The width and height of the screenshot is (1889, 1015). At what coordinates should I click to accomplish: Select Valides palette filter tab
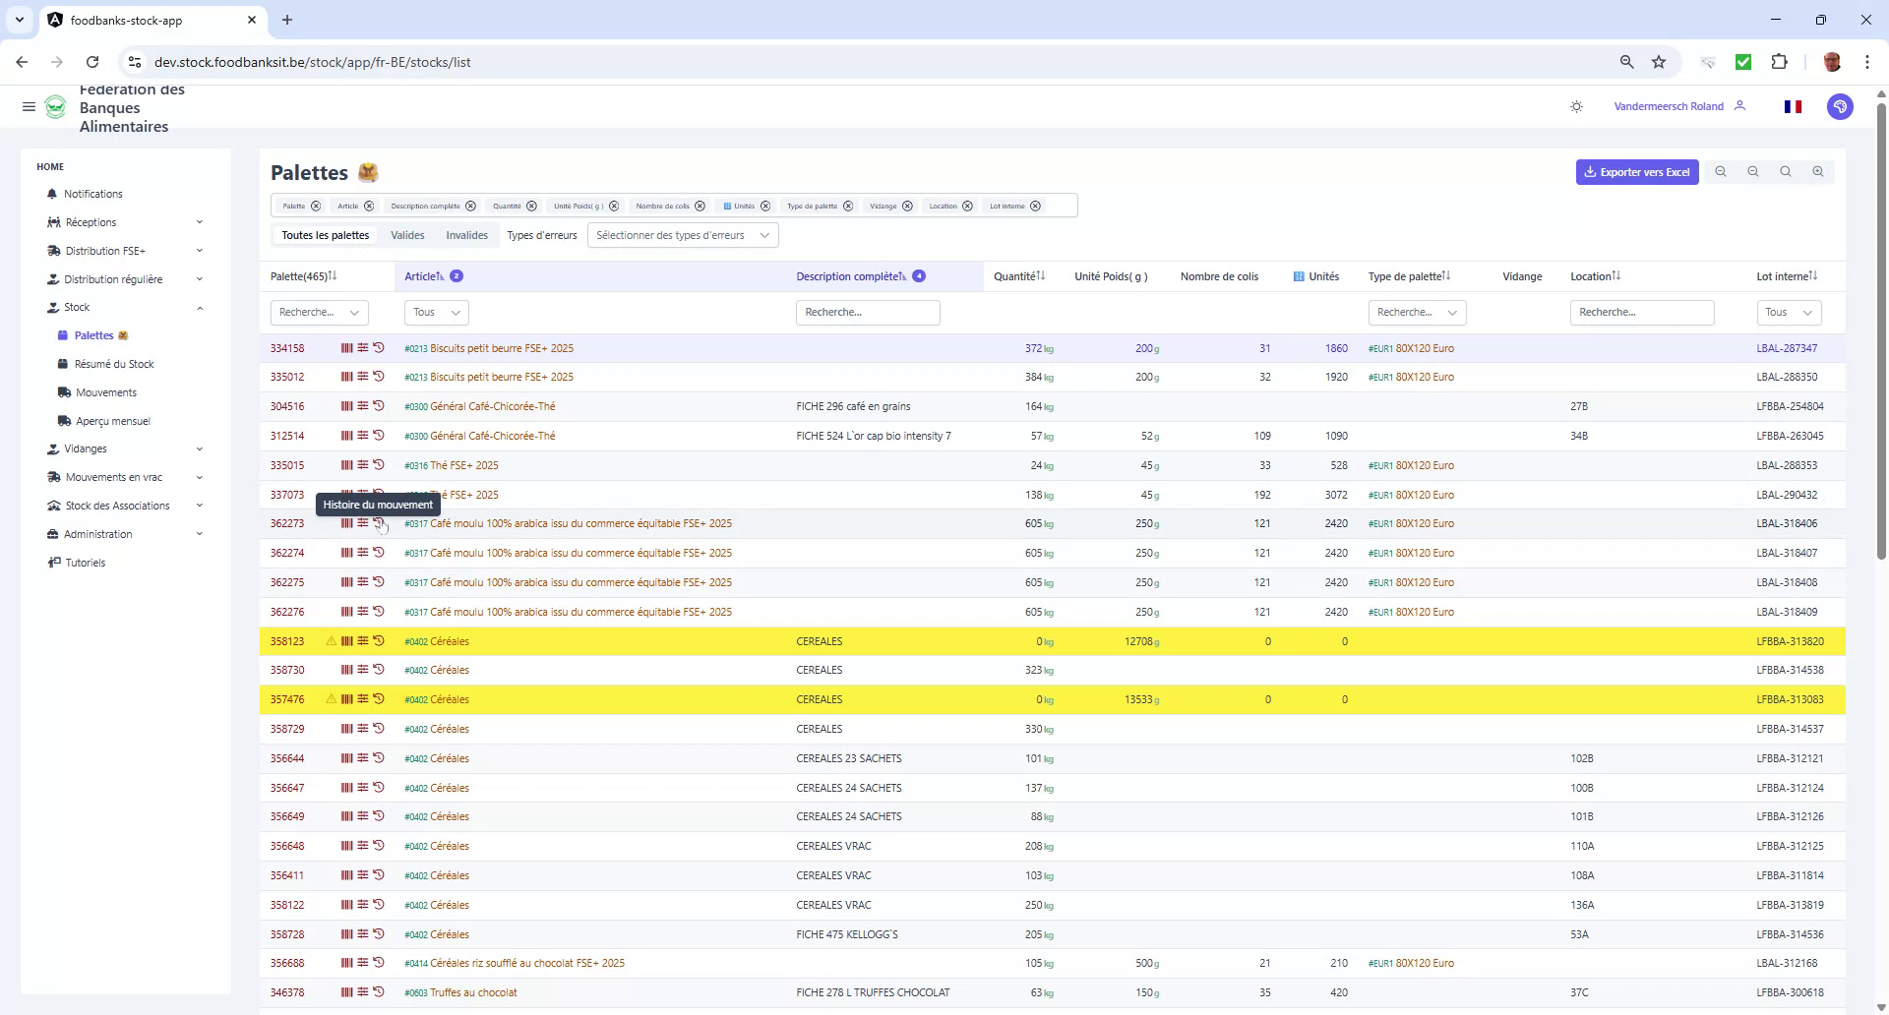pos(407,235)
